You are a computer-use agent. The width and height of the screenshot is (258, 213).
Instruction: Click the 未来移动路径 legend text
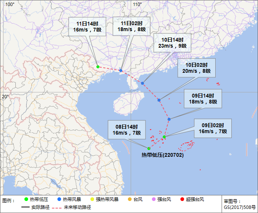pyautogui.click(x=77, y=207)
